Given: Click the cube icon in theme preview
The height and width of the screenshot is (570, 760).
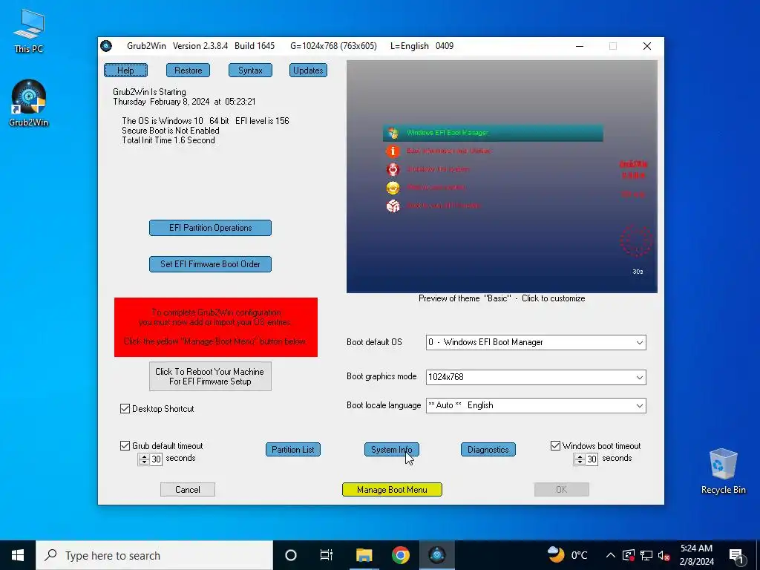Looking at the screenshot, I should tap(393, 206).
